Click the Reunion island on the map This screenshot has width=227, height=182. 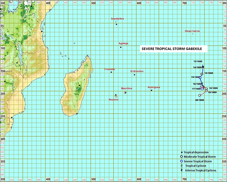[x=116, y=96]
